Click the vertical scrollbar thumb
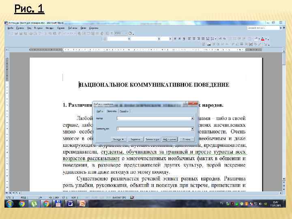 click(x=283, y=59)
